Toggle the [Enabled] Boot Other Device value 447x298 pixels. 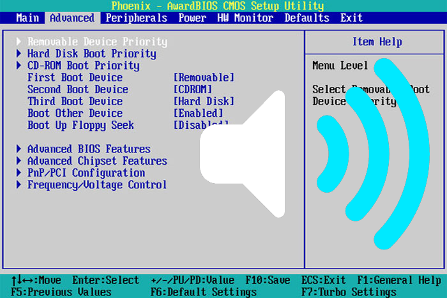199,114
